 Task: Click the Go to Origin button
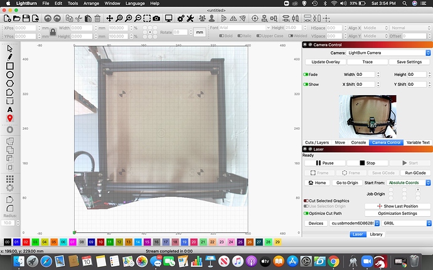tap(347, 183)
